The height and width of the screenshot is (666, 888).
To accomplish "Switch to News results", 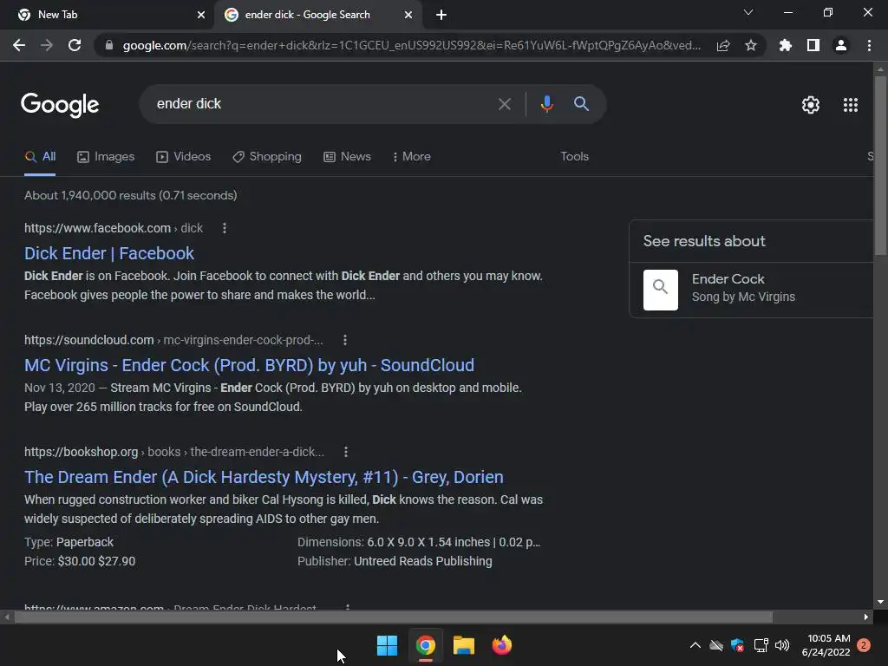I will click(x=347, y=156).
